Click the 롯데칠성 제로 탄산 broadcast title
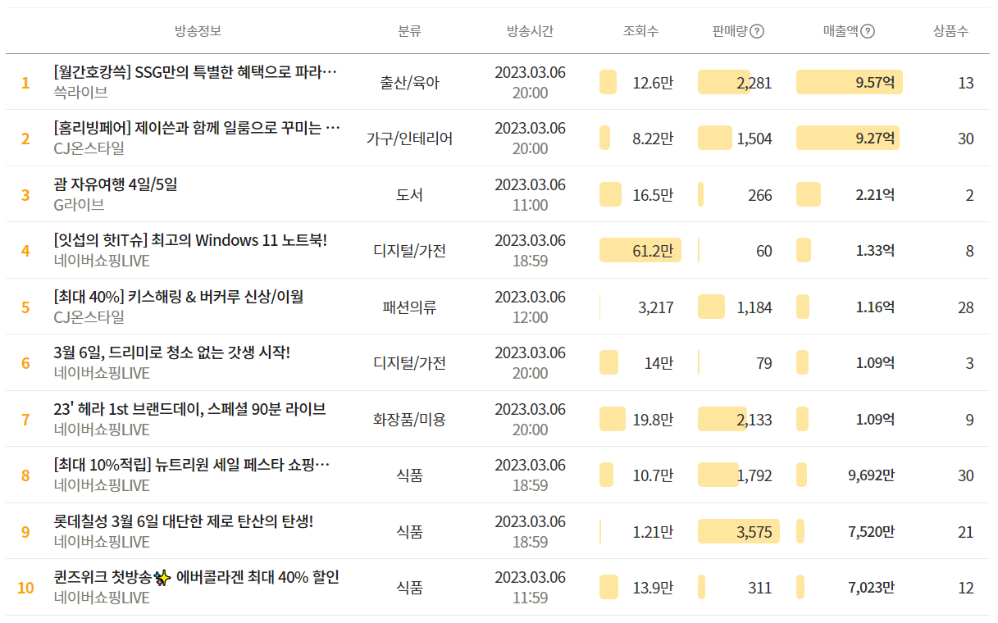998x623 pixels. click(x=184, y=521)
